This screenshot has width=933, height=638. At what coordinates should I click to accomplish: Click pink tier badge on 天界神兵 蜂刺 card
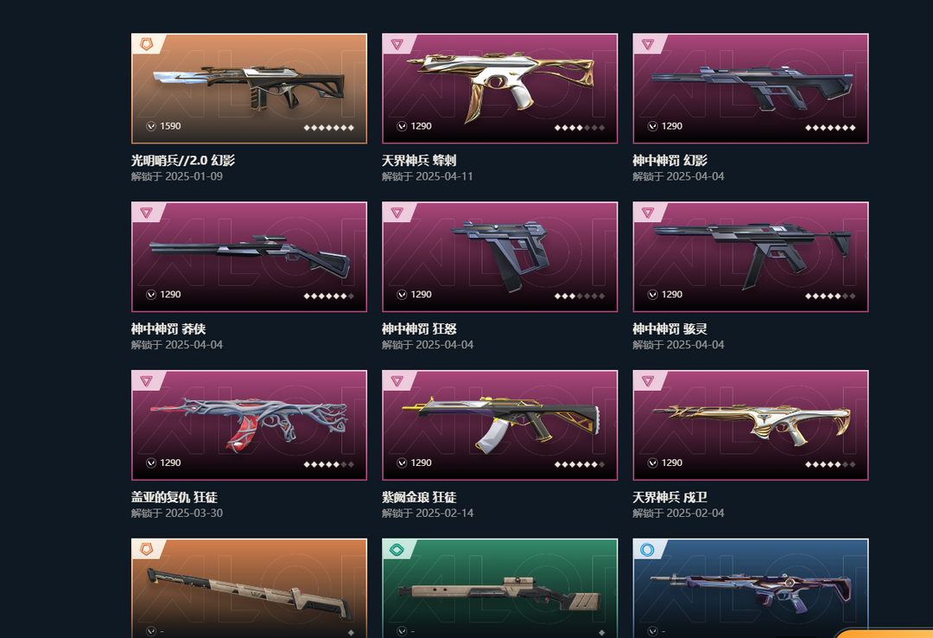(x=397, y=43)
